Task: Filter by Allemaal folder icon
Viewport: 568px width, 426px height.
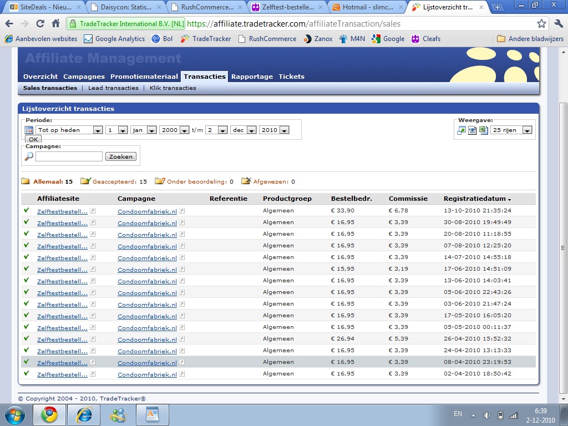Action: point(26,181)
